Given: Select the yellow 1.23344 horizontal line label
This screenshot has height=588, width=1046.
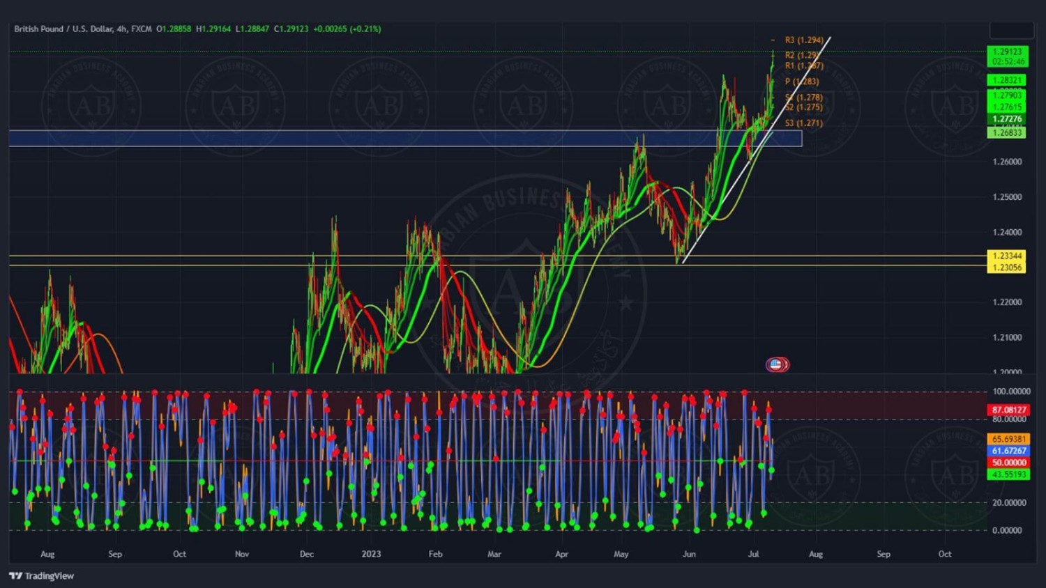Looking at the screenshot, I should pyautogui.click(x=1007, y=256).
